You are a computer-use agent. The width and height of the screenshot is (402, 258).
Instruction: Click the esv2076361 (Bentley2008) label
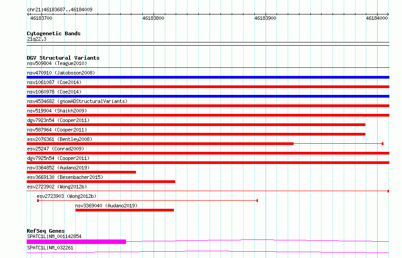[60, 139]
